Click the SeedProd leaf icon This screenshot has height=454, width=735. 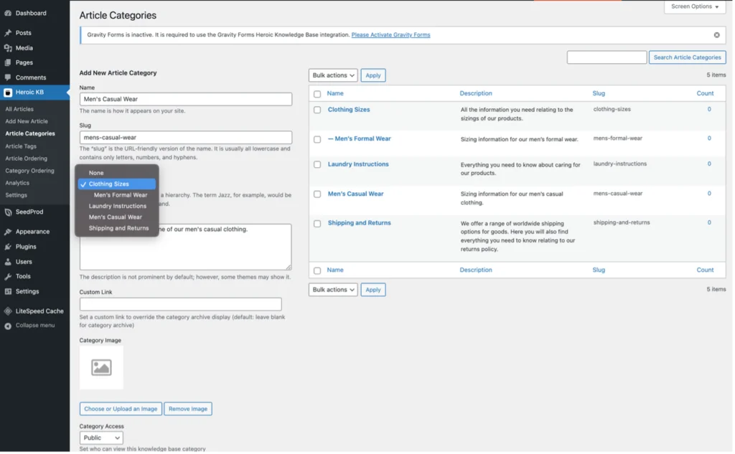click(x=8, y=212)
